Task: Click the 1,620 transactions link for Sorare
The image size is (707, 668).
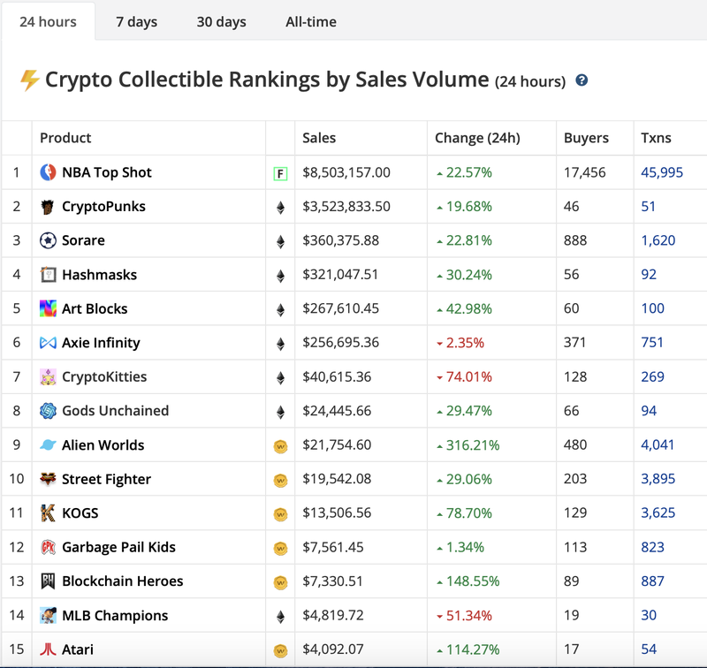Action: 658,240
